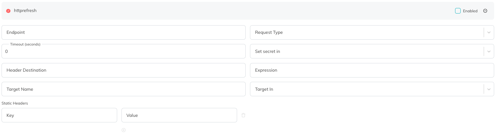Open the Target In dropdown
The width and height of the screenshot is (496, 139).
click(x=372, y=89)
